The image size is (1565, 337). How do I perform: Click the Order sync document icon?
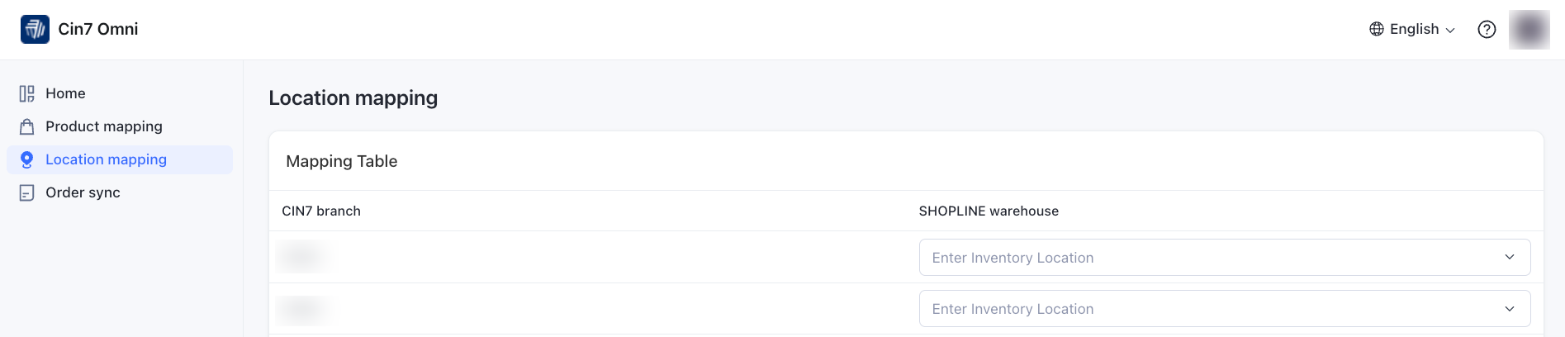tap(26, 193)
